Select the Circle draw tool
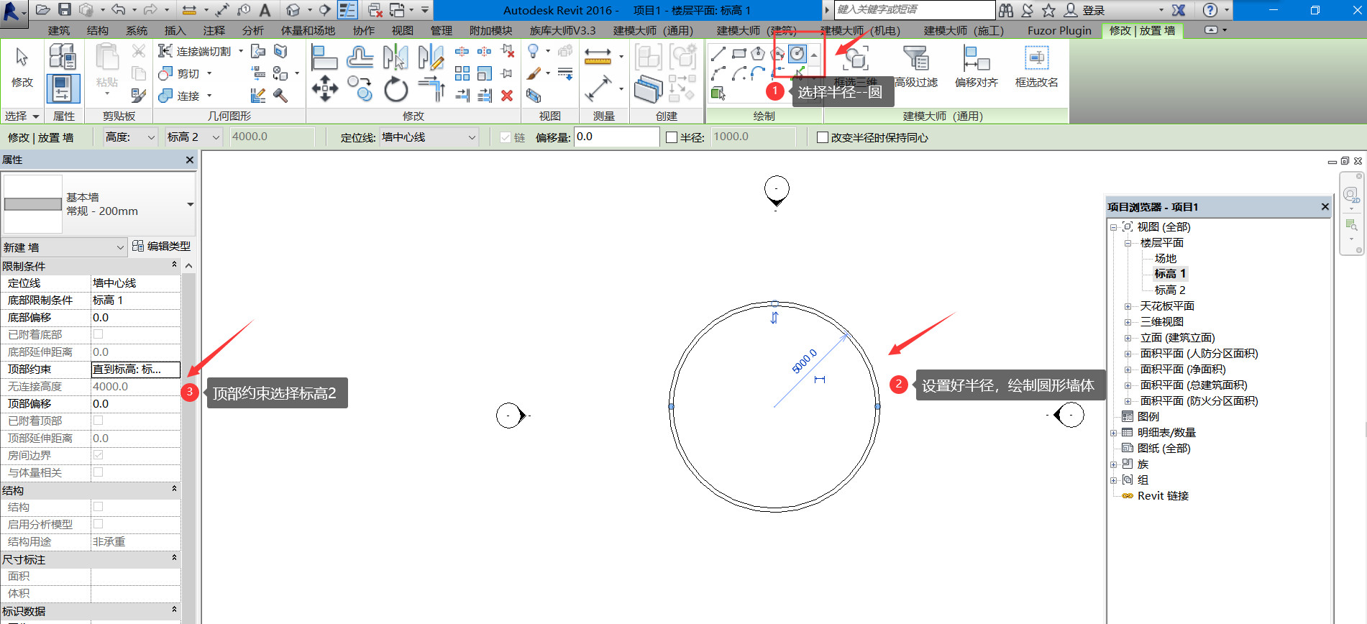The width and height of the screenshot is (1367, 624). coord(797,54)
